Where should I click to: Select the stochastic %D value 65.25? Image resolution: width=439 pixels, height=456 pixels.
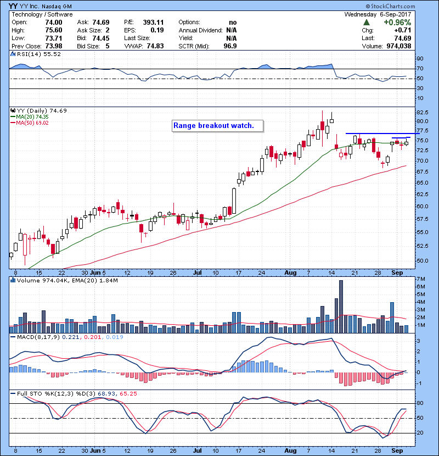[128, 394]
